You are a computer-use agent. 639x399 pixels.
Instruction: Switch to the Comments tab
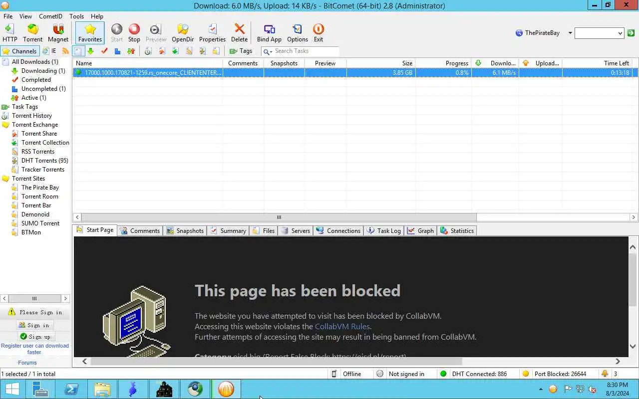pyautogui.click(x=139, y=230)
